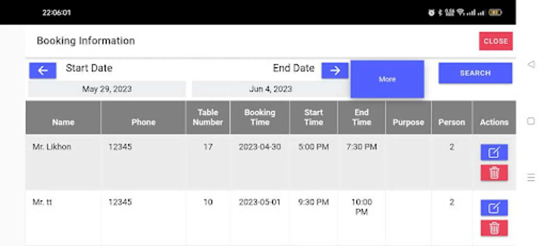The image size is (546, 246).
Task: Select the Mr. Likhon name cell
Action: coord(52,147)
